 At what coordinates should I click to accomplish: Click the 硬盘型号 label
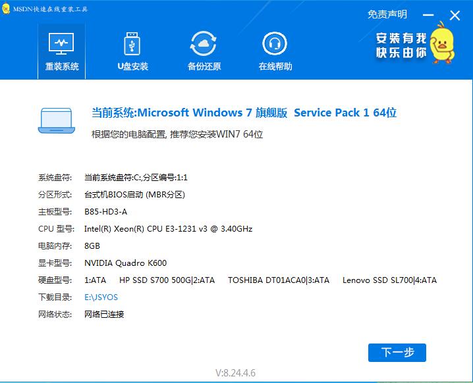55,280
